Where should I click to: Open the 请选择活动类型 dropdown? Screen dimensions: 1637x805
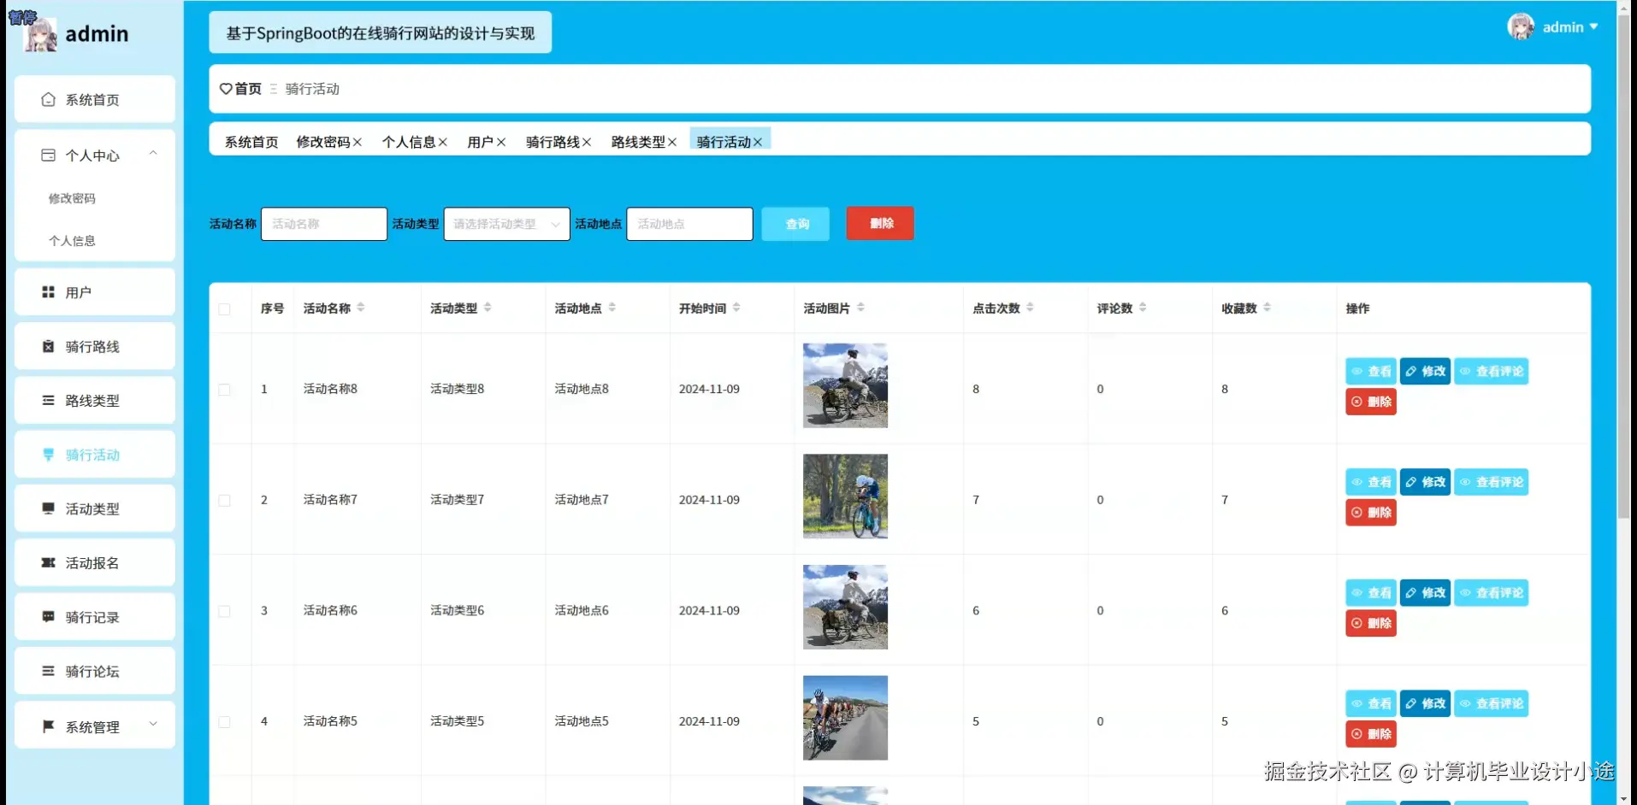tap(506, 224)
